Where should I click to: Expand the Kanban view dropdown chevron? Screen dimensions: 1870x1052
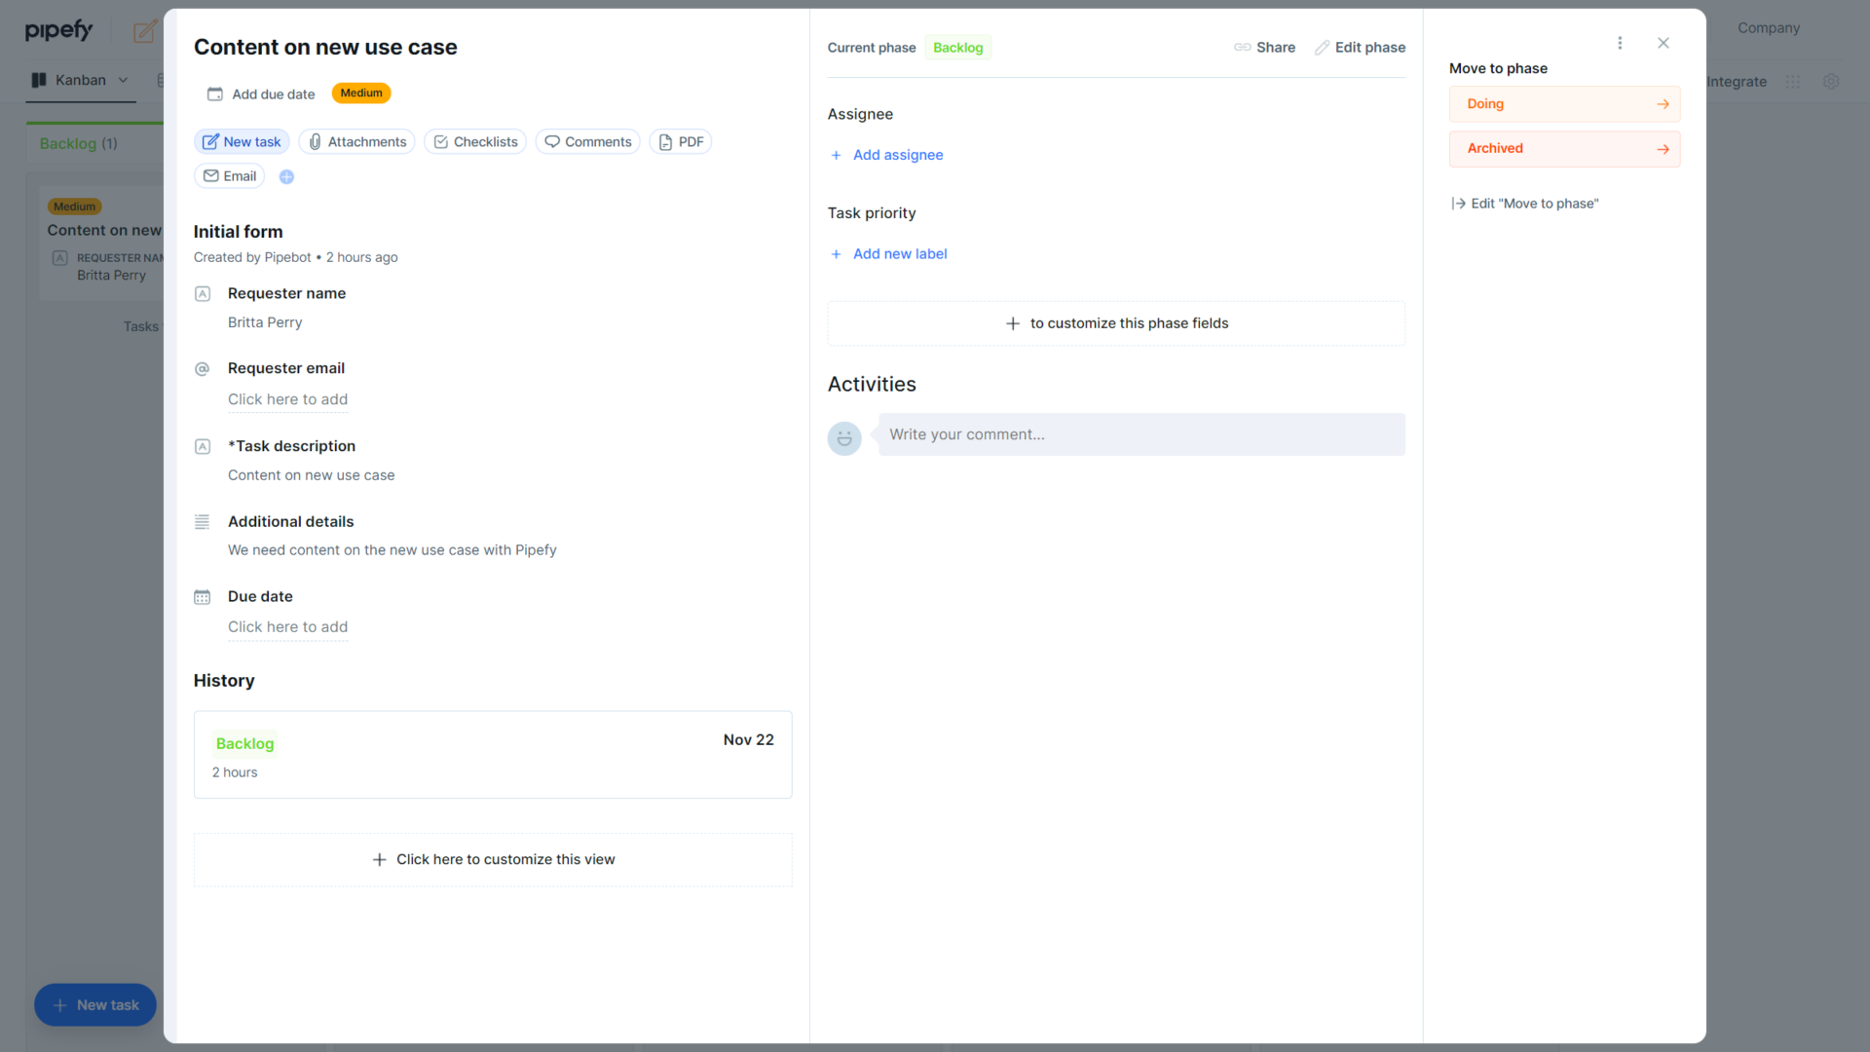(123, 80)
